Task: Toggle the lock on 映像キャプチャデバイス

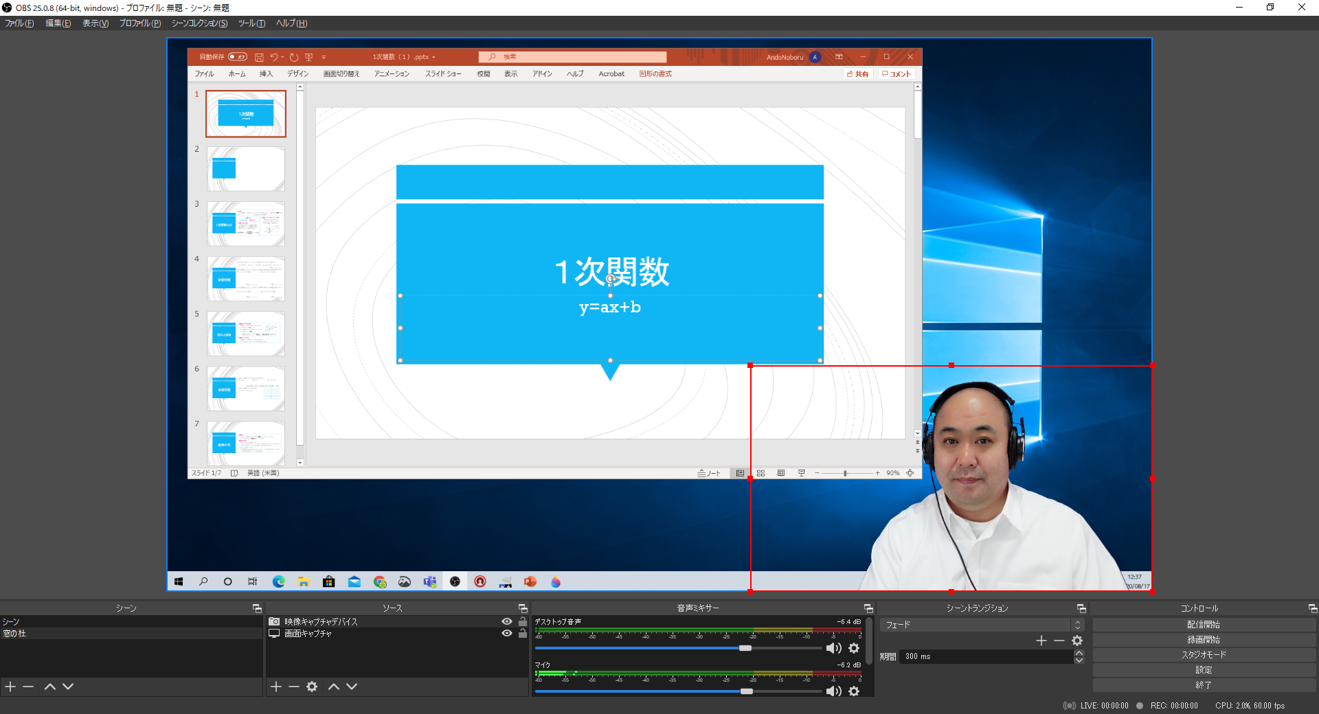Action: (523, 621)
